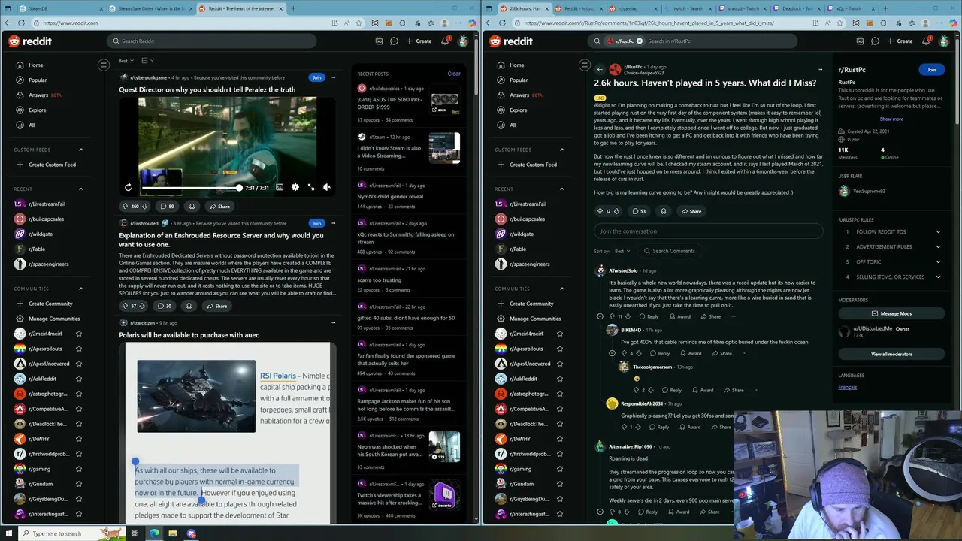Star r/Apexrollouts in right window sidebar
The height and width of the screenshot is (541, 962).
pos(559,349)
